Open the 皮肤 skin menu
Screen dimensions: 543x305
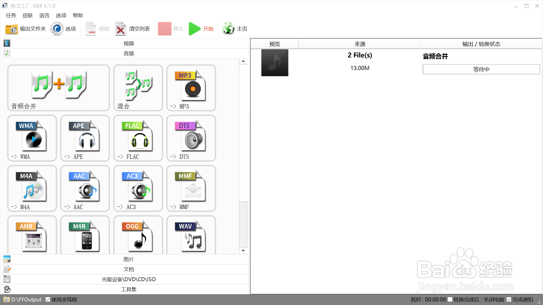click(x=27, y=15)
